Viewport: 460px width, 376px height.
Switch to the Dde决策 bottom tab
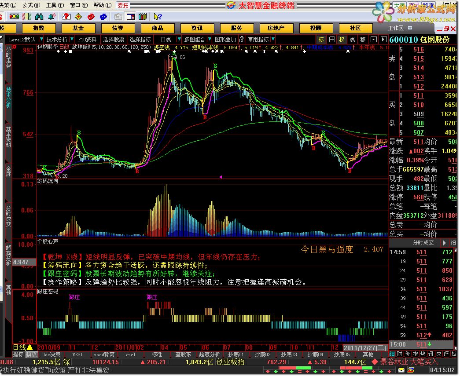(51, 354)
